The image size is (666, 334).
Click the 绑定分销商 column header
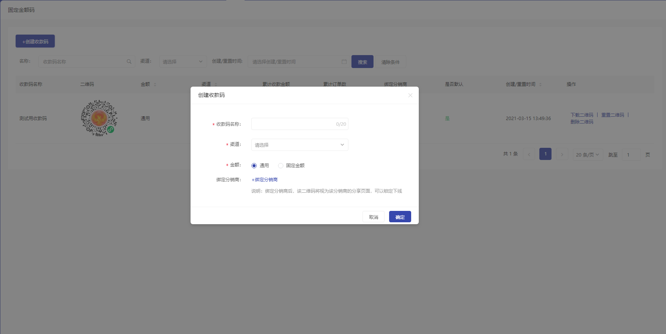396,84
